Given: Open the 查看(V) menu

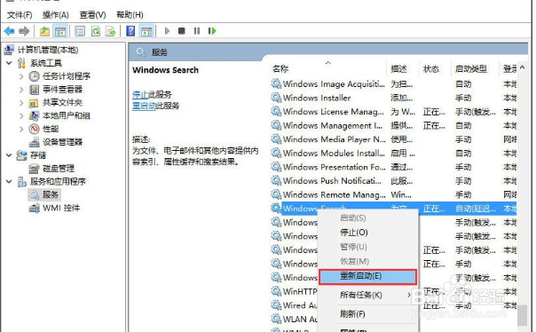Looking at the screenshot, I should click(92, 15).
